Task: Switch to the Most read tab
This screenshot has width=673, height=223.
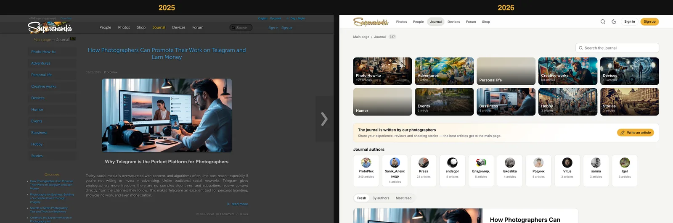Action: point(403,198)
